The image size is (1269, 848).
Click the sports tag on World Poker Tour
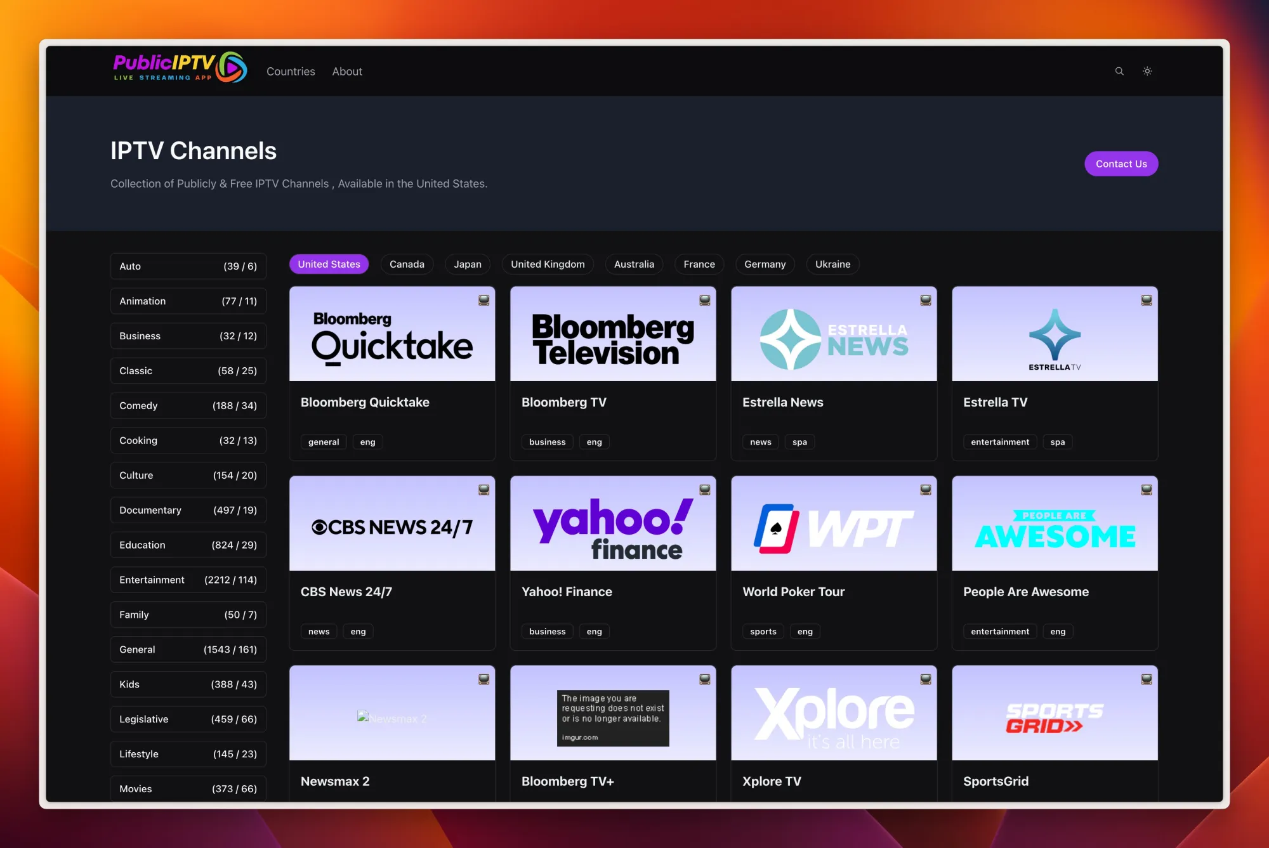tap(763, 631)
